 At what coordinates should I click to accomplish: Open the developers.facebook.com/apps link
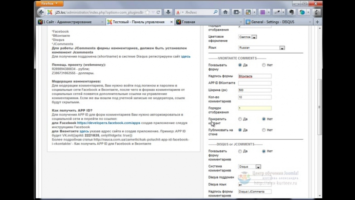click(x=109, y=123)
